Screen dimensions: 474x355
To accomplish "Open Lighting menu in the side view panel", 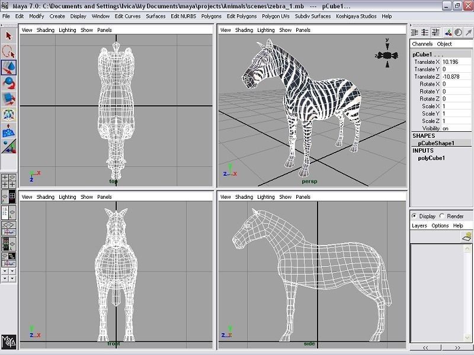I will 265,197.
